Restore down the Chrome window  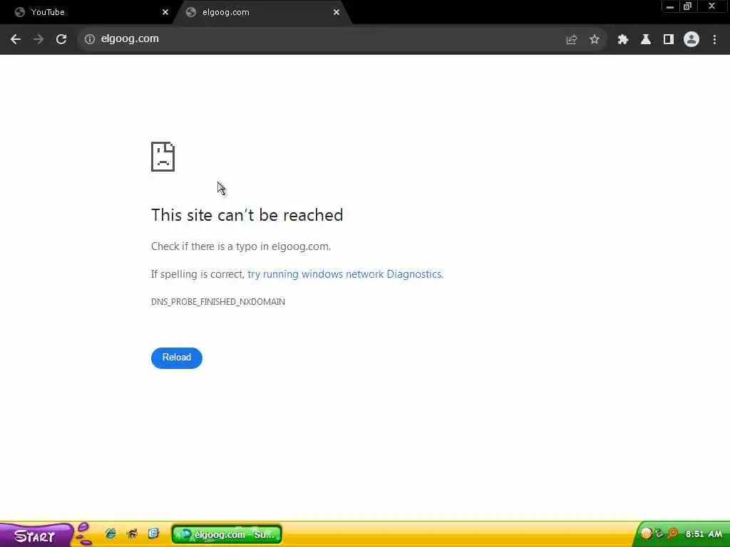tap(688, 6)
